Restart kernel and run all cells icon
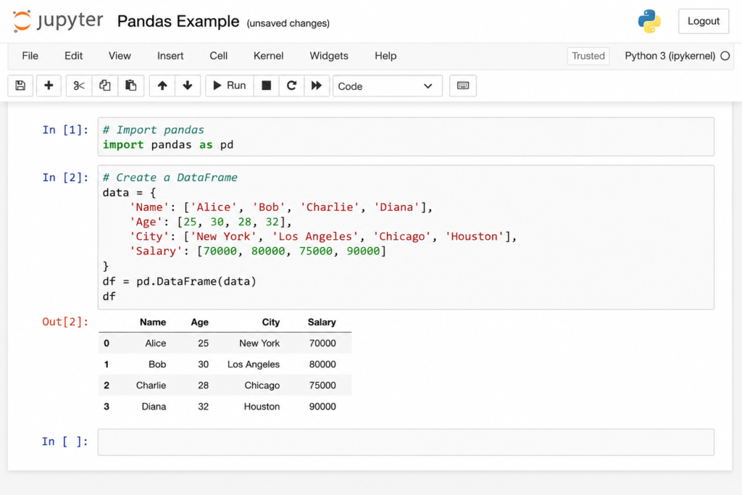742x495 pixels. click(317, 86)
